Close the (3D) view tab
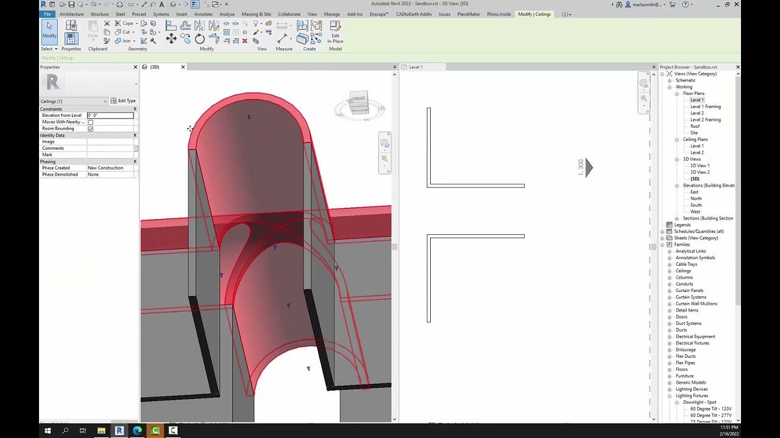The width and height of the screenshot is (780, 438). pos(183,67)
